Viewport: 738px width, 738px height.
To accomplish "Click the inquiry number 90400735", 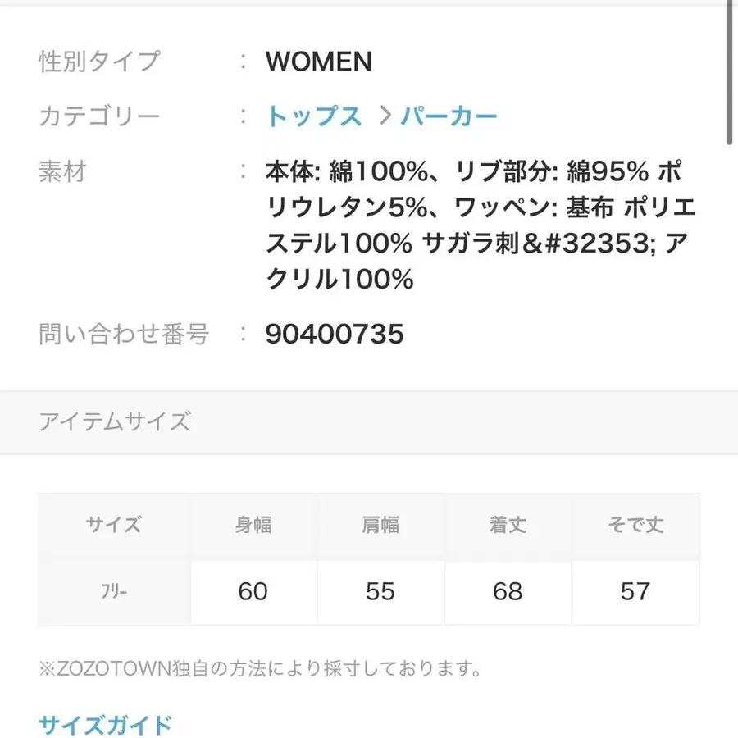I will pos(335,335).
